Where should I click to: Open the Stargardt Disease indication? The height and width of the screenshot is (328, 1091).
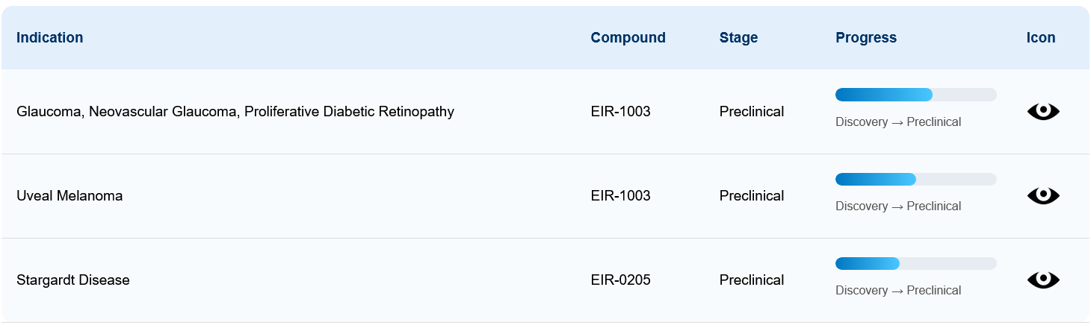pos(73,280)
